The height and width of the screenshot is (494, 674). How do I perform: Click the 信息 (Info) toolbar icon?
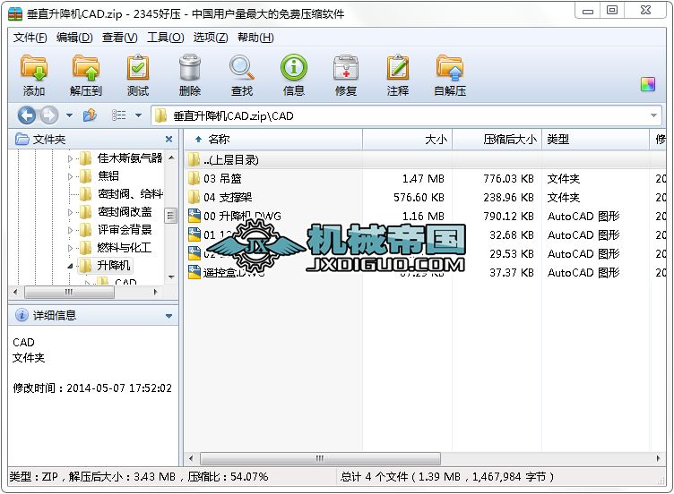tap(294, 68)
